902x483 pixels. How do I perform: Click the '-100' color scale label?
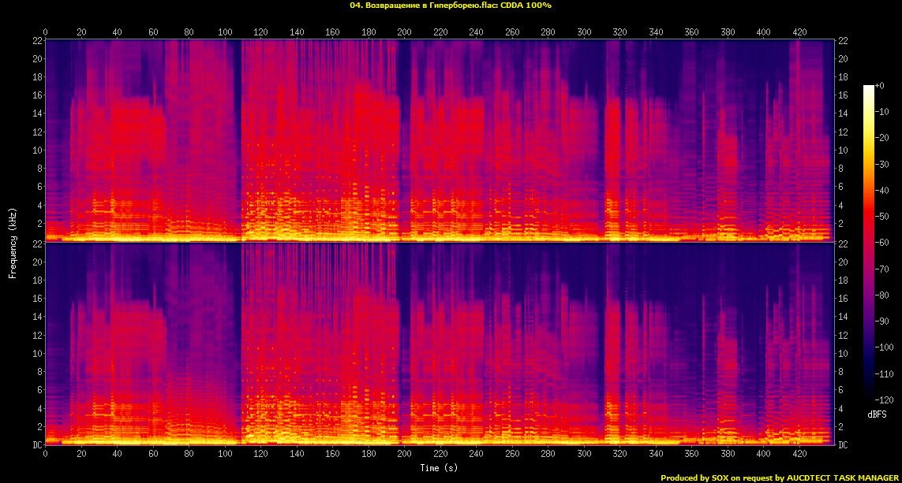pyautogui.click(x=884, y=347)
